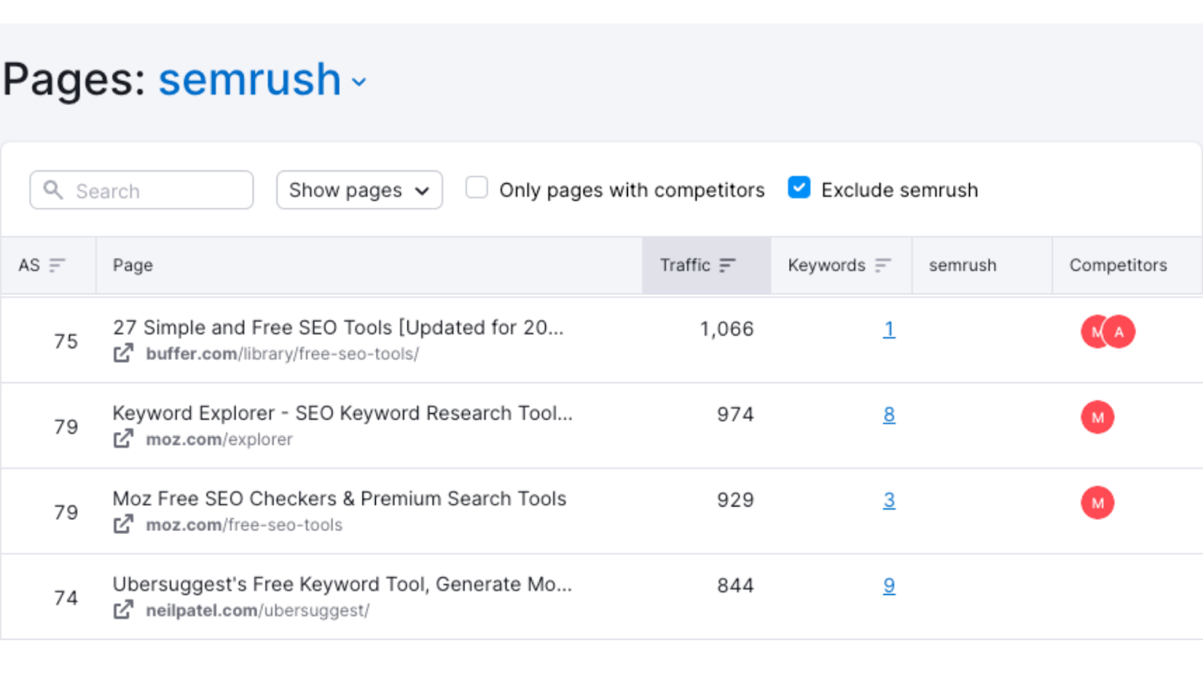
Task: Click the Competitors column header
Action: (1118, 265)
